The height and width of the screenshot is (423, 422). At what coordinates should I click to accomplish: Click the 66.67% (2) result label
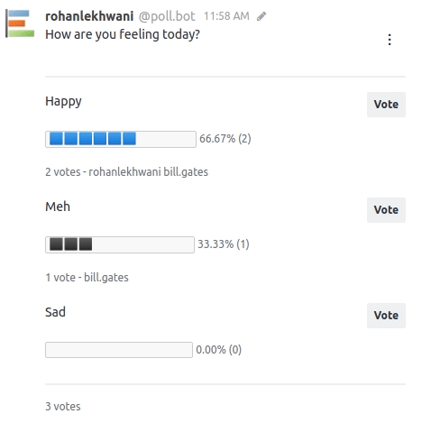225,139
